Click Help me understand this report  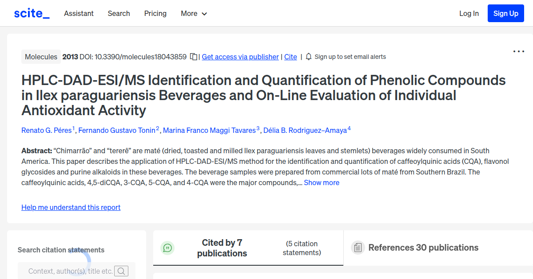pyautogui.click(x=71, y=207)
